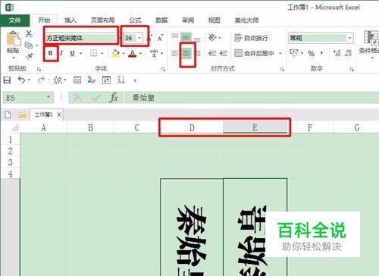Click the Merge & Center (合并后居中) button
The height and width of the screenshot is (276, 379).
tap(255, 53)
